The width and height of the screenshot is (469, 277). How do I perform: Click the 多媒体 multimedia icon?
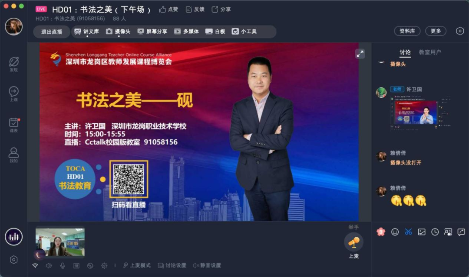click(177, 31)
